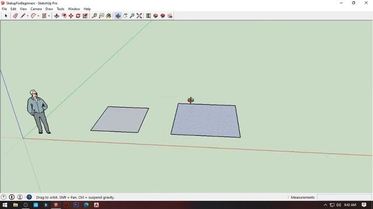
Task: Open the Line tool dropdown arrow
Action: pyautogui.click(x=27, y=16)
